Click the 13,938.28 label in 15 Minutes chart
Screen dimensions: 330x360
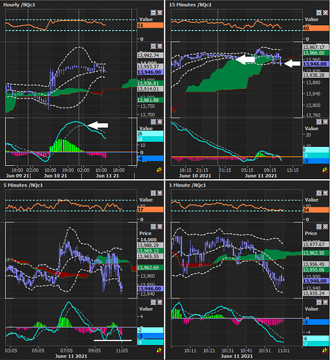click(x=316, y=75)
